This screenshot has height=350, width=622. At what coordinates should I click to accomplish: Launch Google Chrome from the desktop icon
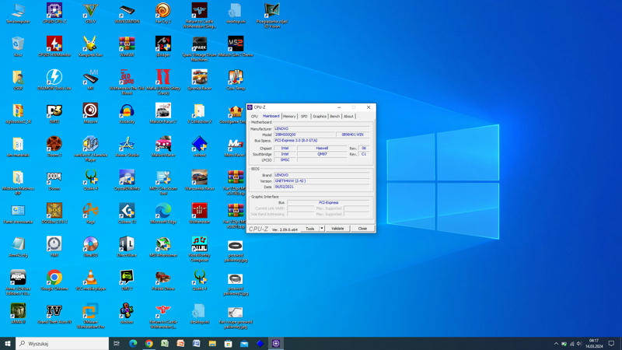click(54, 280)
